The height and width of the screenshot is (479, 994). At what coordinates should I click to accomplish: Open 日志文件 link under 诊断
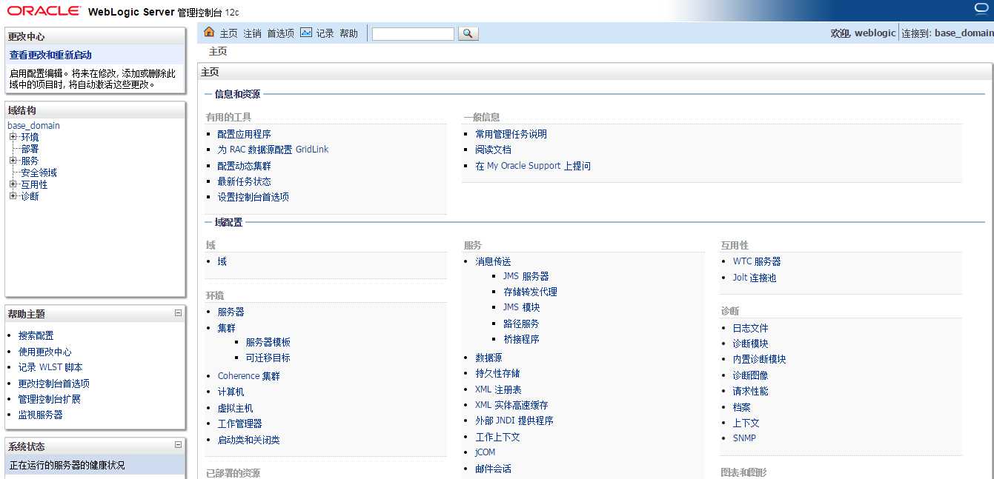coord(751,328)
